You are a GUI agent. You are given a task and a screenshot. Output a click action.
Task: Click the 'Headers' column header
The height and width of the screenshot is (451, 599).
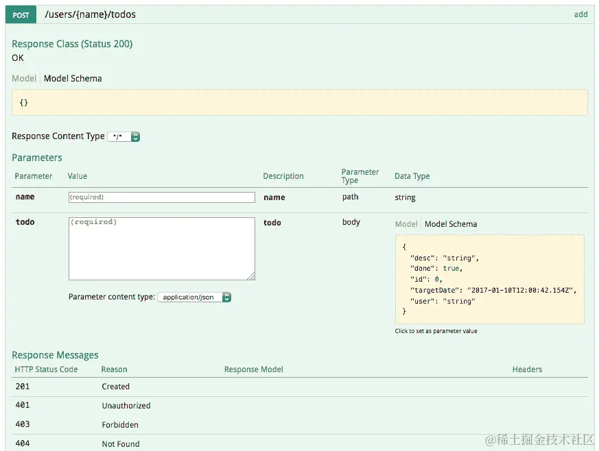(x=527, y=369)
